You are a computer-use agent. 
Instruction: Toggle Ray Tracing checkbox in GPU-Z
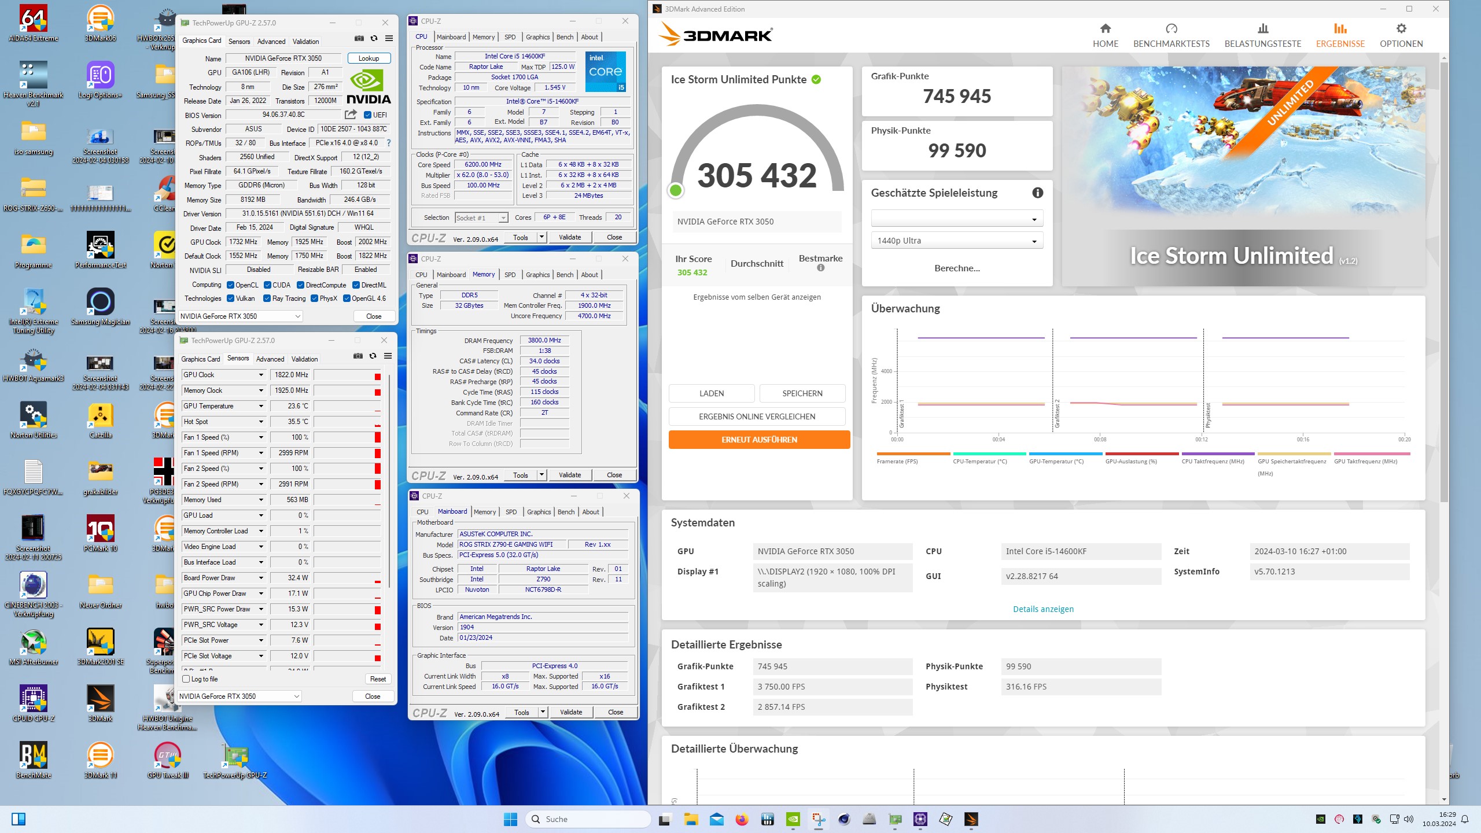point(267,298)
